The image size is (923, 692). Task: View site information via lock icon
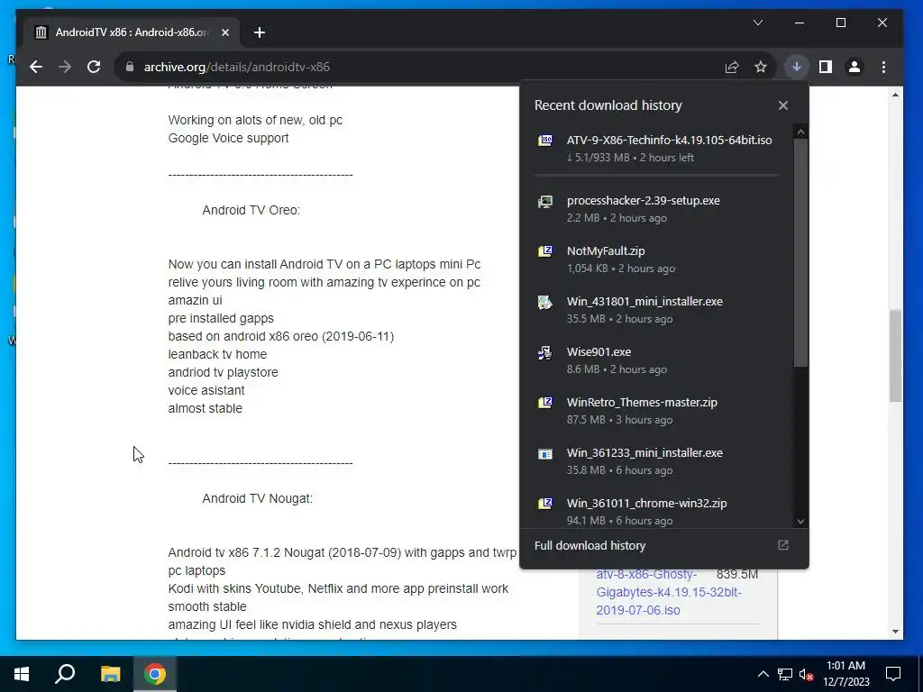point(130,67)
